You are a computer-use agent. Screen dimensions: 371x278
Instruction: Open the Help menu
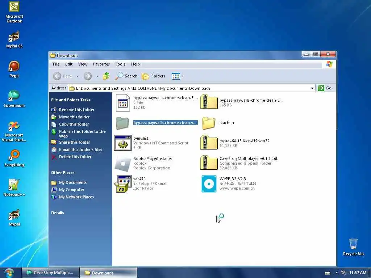pos(136,64)
